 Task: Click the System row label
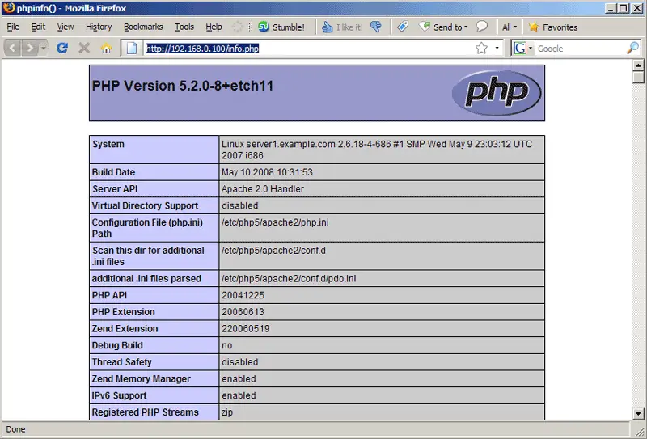pyautogui.click(x=108, y=144)
